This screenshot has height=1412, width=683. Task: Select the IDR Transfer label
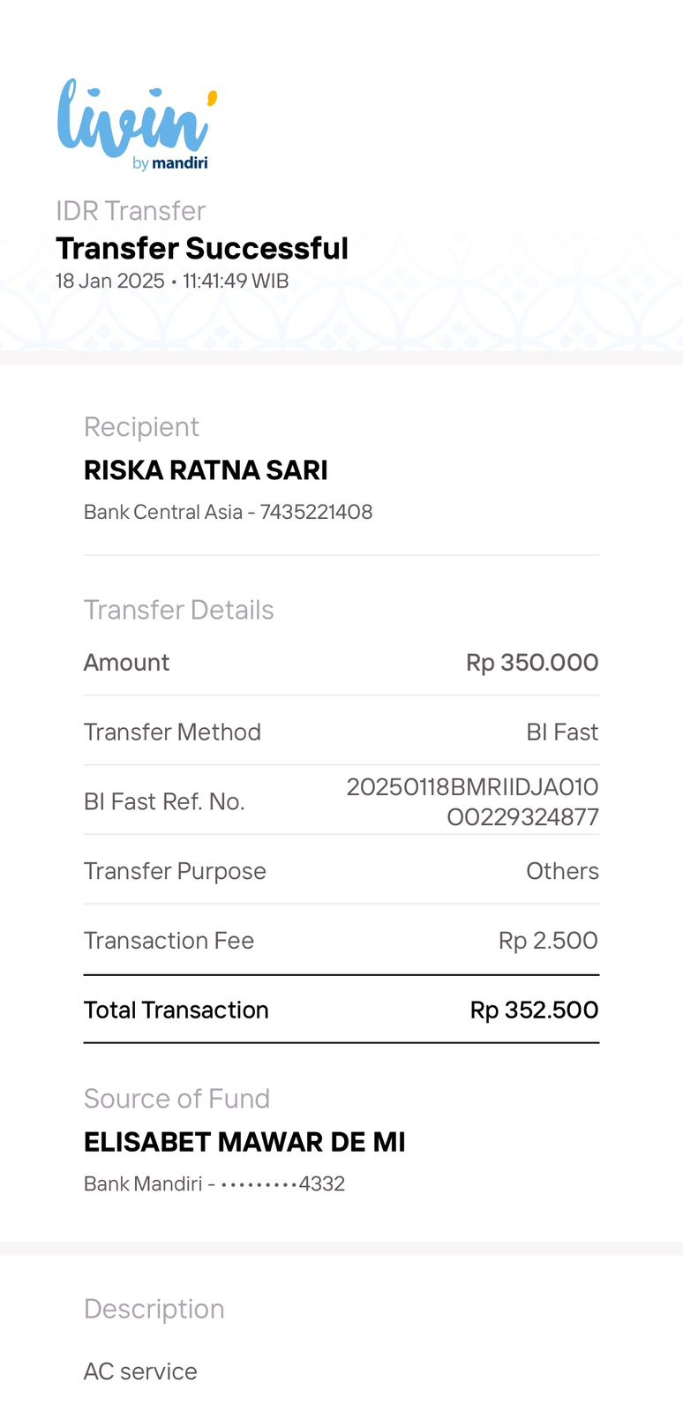(x=131, y=211)
